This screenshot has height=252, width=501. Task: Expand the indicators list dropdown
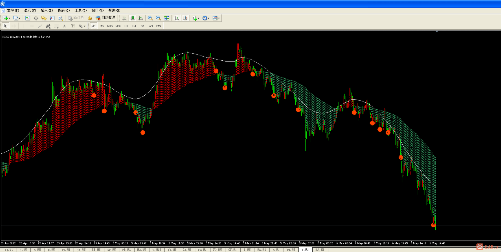pos(198,18)
